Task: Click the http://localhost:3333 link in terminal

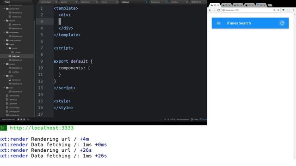Action: [42, 128]
